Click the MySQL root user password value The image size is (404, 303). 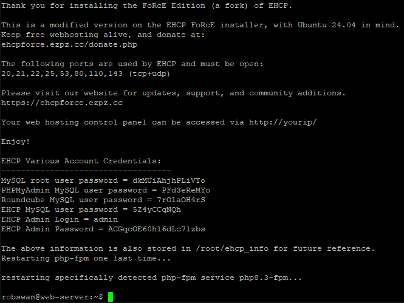tap(168, 180)
